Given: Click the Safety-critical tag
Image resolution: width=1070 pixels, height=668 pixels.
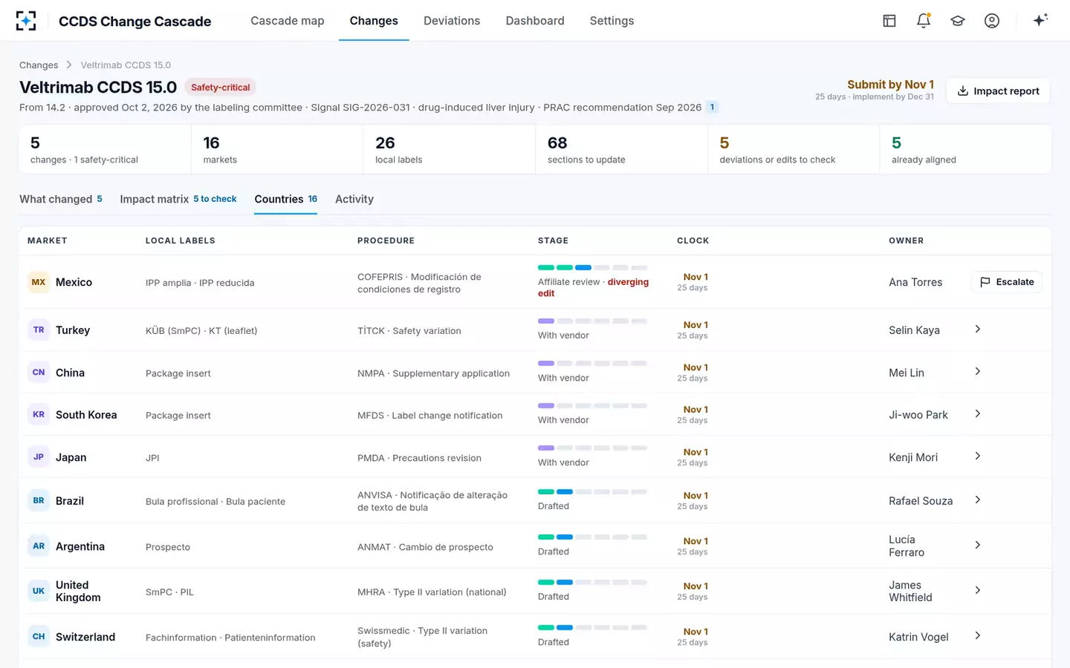Looking at the screenshot, I should pos(220,88).
